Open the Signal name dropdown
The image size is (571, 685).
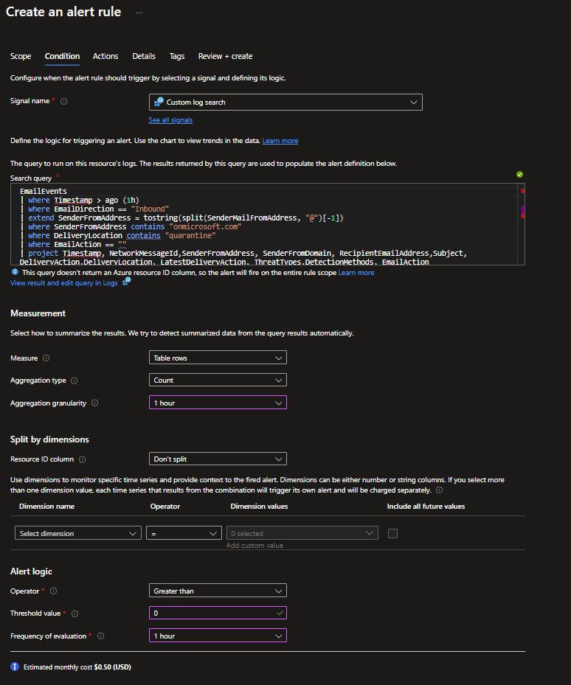pyautogui.click(x=285, y=102)
